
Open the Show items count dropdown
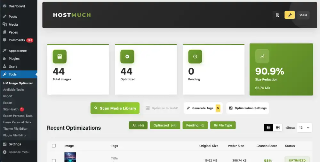(304, 127)
